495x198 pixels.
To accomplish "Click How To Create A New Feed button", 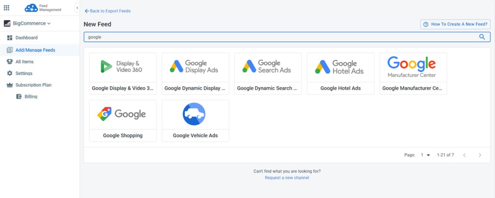I will [455, 24].
